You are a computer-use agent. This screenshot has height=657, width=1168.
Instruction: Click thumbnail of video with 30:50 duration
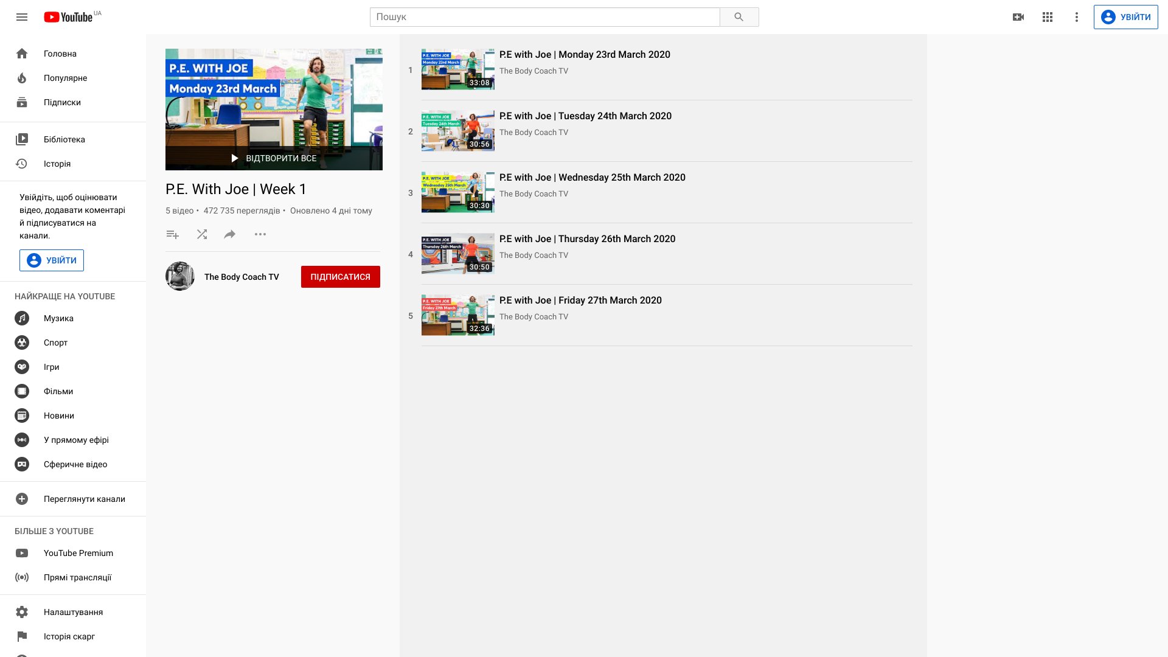click(x=458, y=254)
